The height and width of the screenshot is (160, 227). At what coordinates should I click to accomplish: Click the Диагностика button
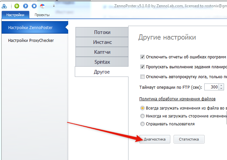click(155, 139)
